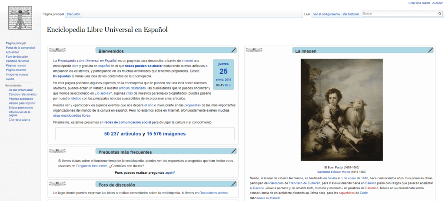Screen dimensions: 445x201
Task: Open the Ayuda help page
Action: (10, 79)
